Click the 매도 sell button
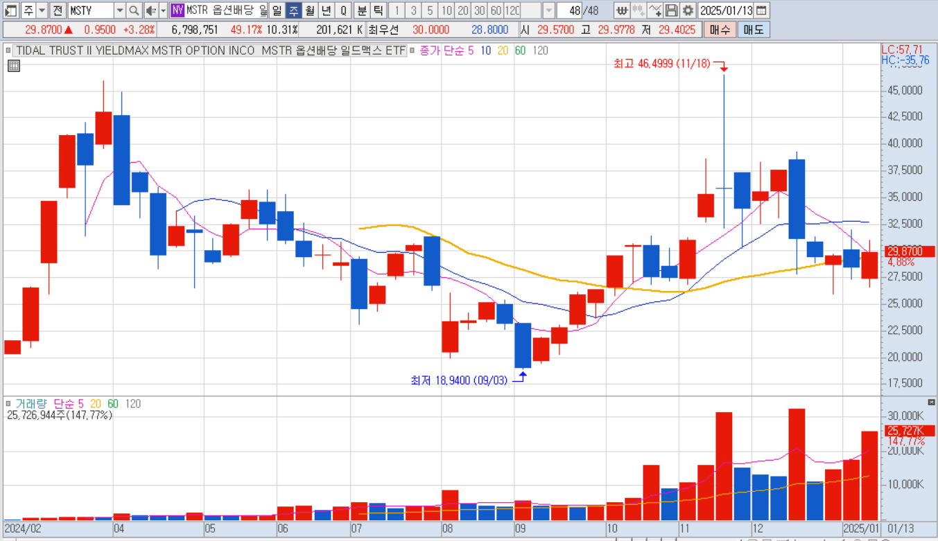This screenshot has height=541, width=938. tap(754, 30)
